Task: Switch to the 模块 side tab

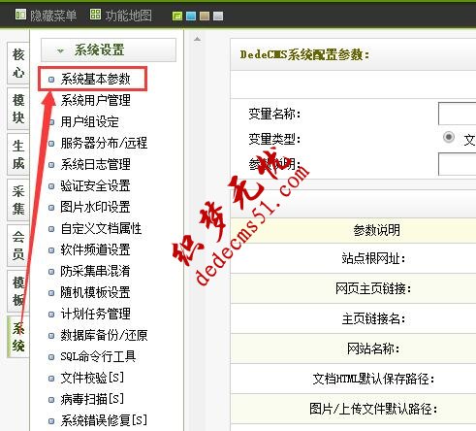Action: pyautogui.click(x=18, y=109)
